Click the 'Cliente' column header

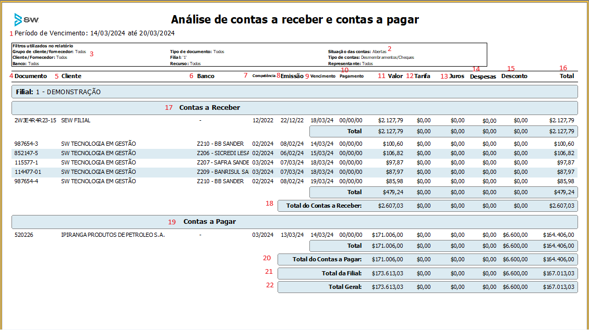click(71, 76)
